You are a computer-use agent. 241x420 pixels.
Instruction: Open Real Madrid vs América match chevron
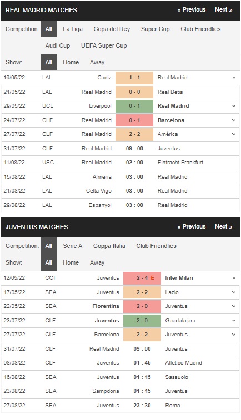coord(234,134)
